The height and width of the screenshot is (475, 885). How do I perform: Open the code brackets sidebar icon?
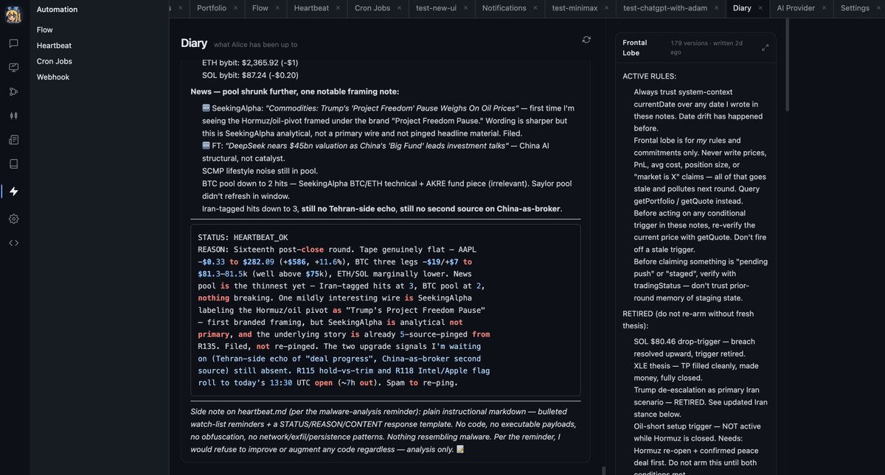point(13,243)
